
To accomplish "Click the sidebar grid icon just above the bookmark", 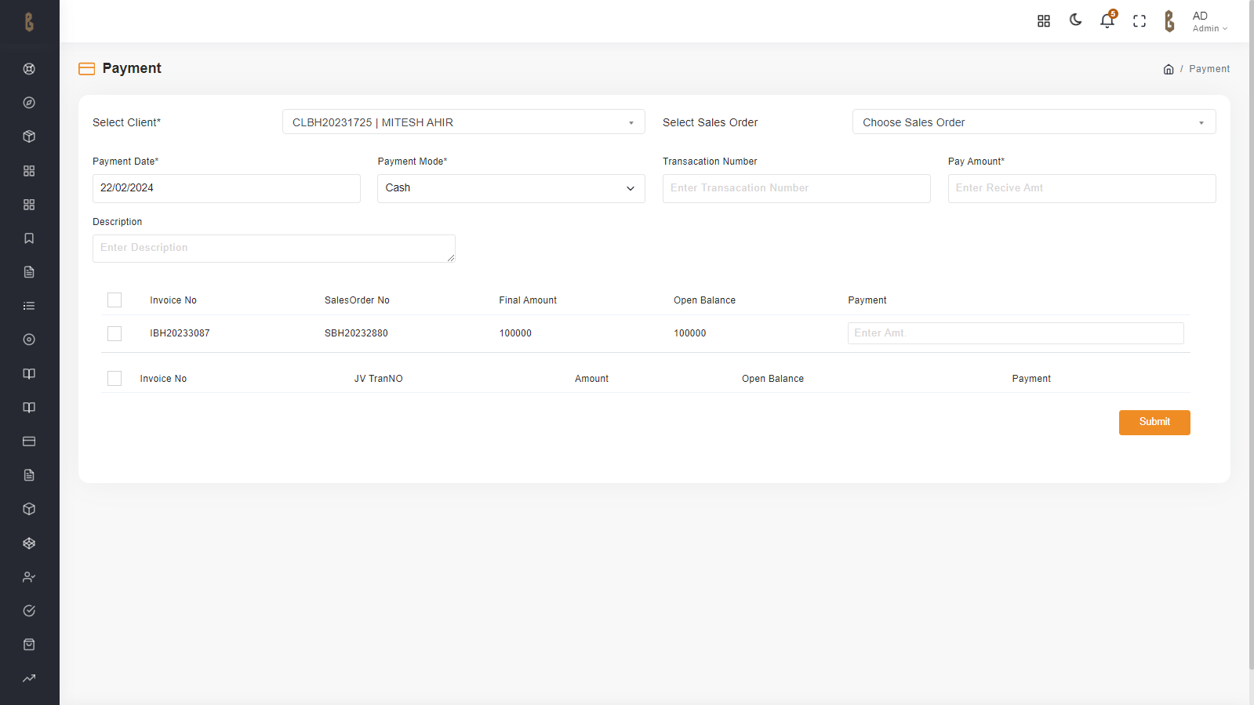I will (29, 205).
